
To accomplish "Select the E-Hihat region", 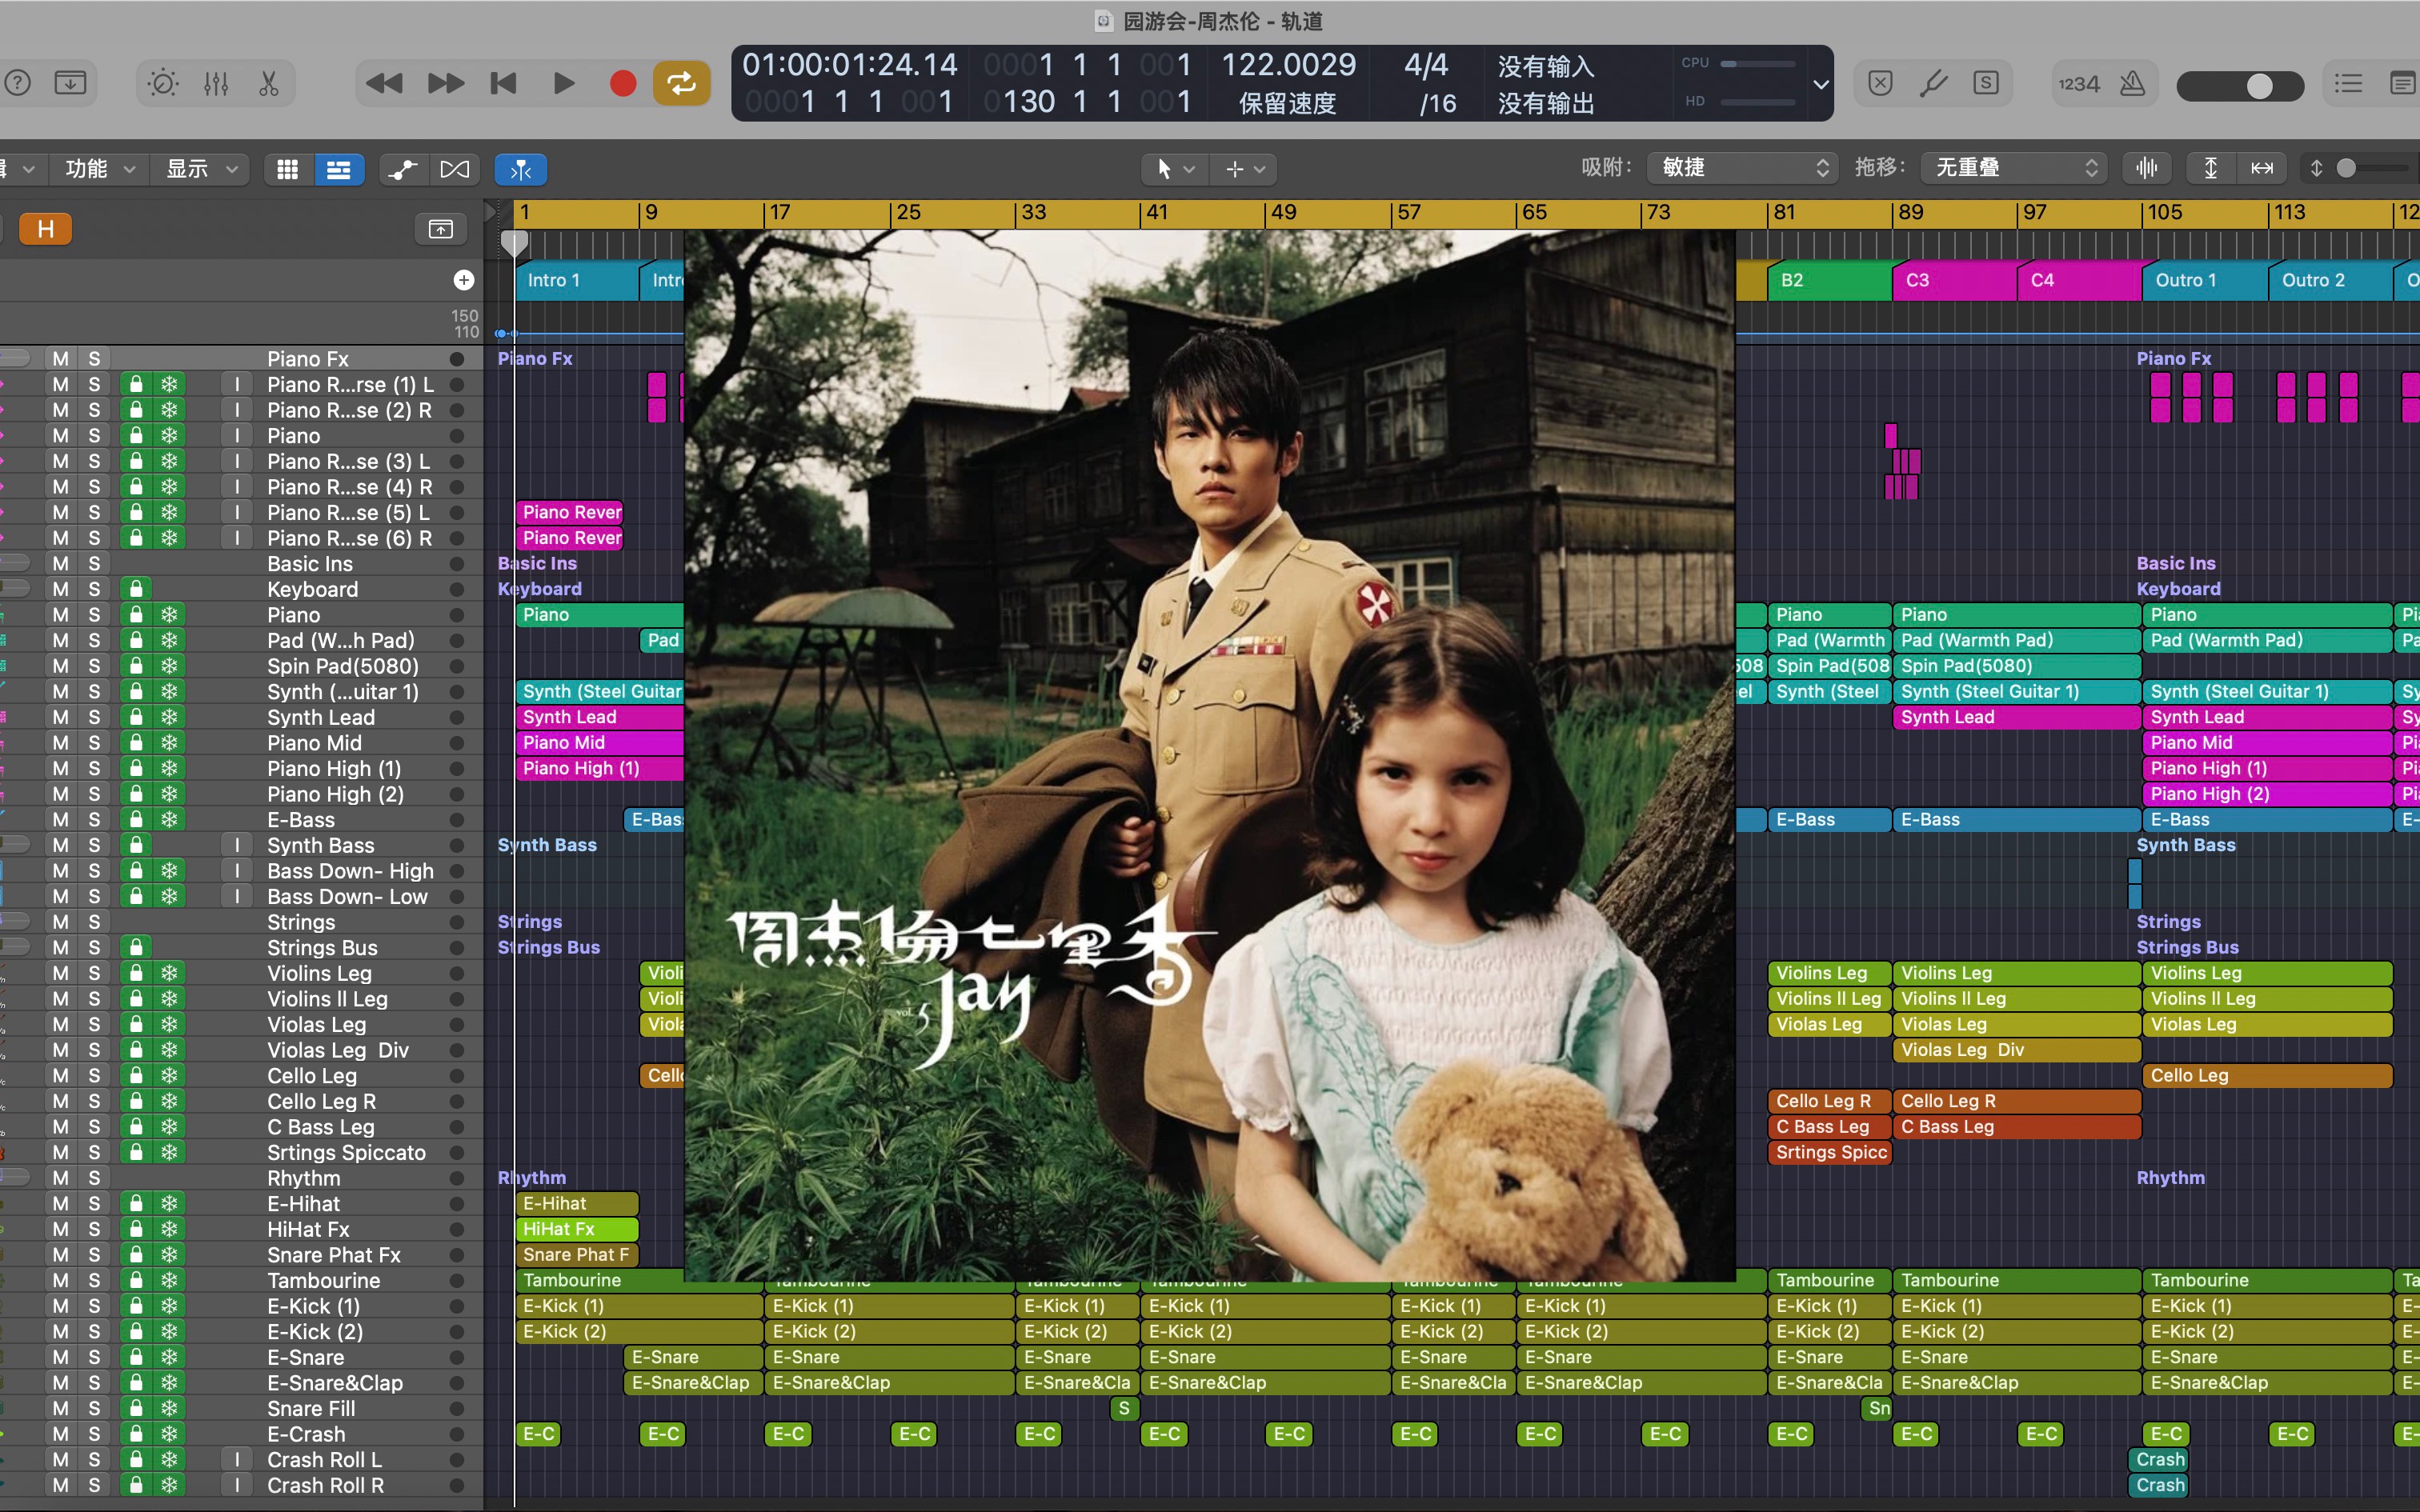I will pyautogui.click(x=577, y=1203).
